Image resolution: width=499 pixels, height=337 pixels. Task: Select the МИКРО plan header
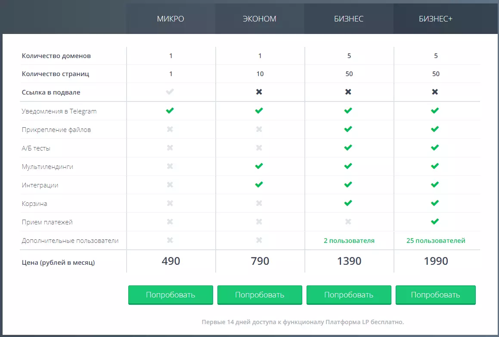pos(170,19)
